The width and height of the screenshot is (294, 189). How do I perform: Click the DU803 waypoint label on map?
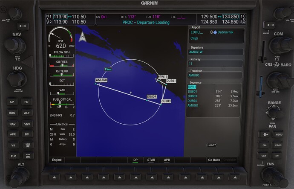pyautogui.click(x=166, y=101)
